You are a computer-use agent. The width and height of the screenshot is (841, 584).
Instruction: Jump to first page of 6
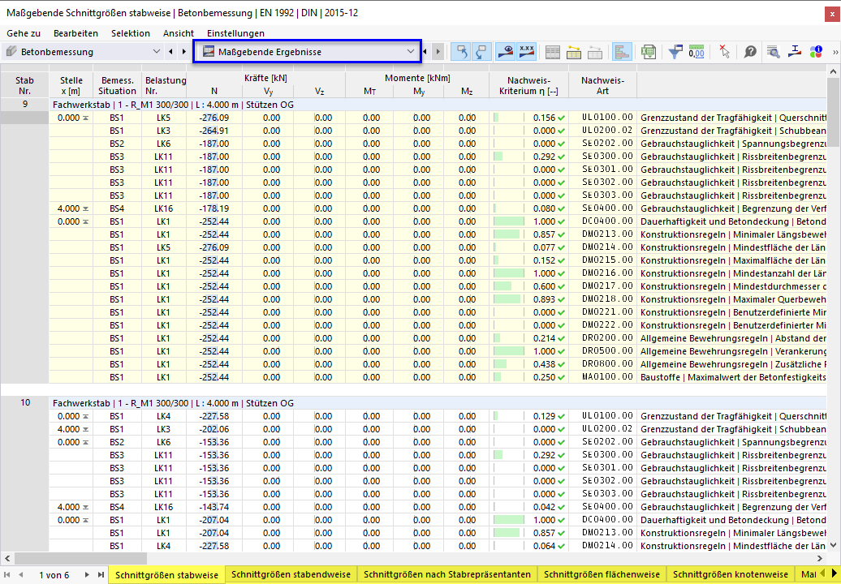tap(7, 575)
